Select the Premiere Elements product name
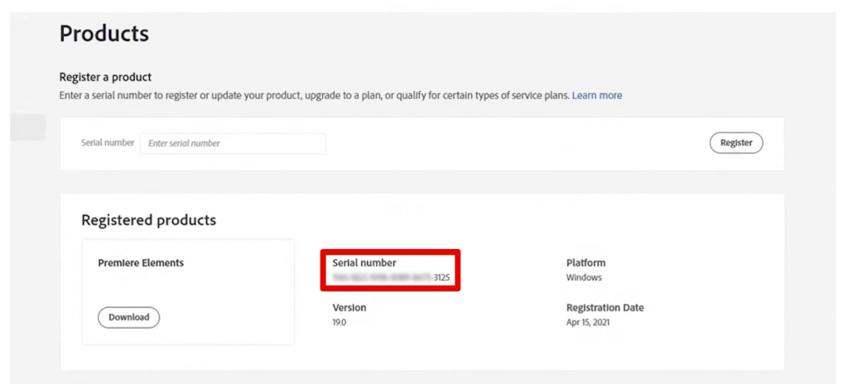 (141, 263)
